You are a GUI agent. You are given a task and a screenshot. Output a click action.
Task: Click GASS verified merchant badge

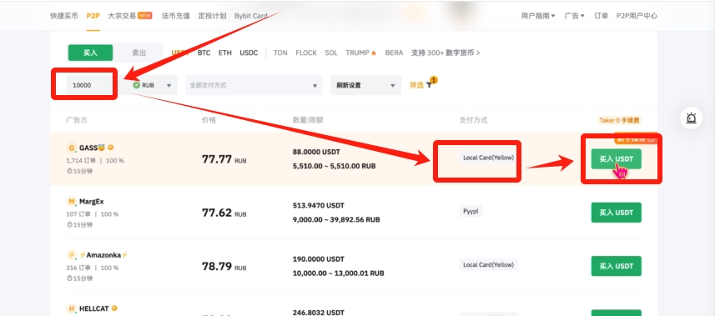(110, 148)
